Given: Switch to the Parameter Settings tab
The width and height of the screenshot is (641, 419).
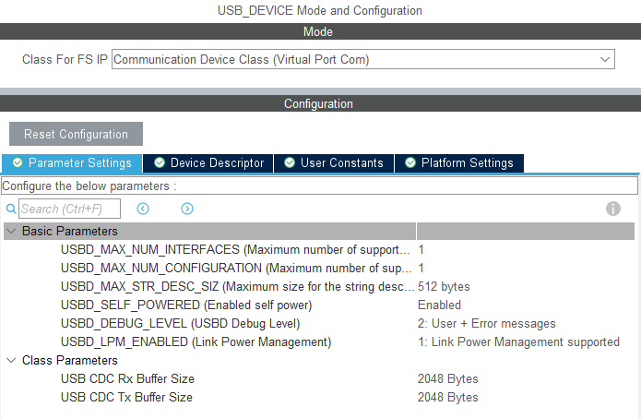Looking at the screenshot, I should click(x=72, y=162).
